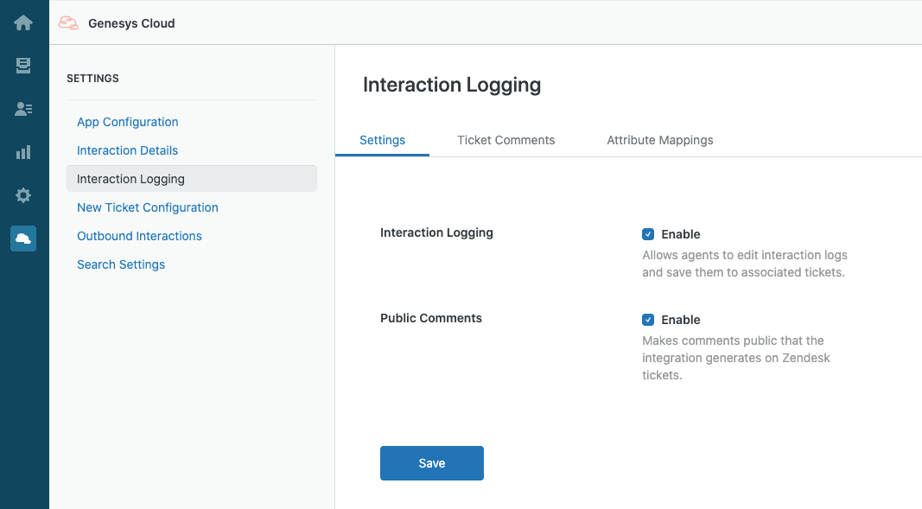Switch to the Ticket Comments tab
This screenshot has width=922, height=509.
click(506, 139)
